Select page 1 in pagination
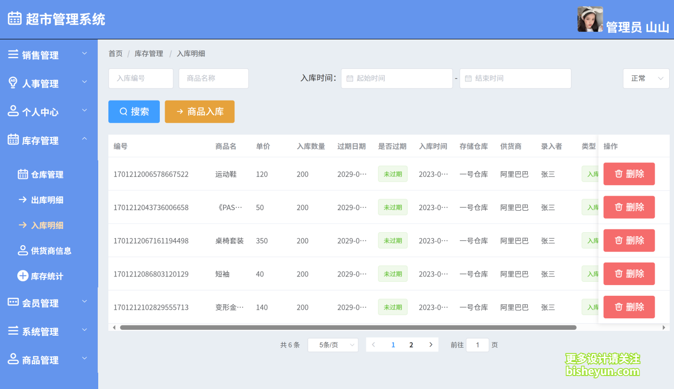 coord(393,345)
